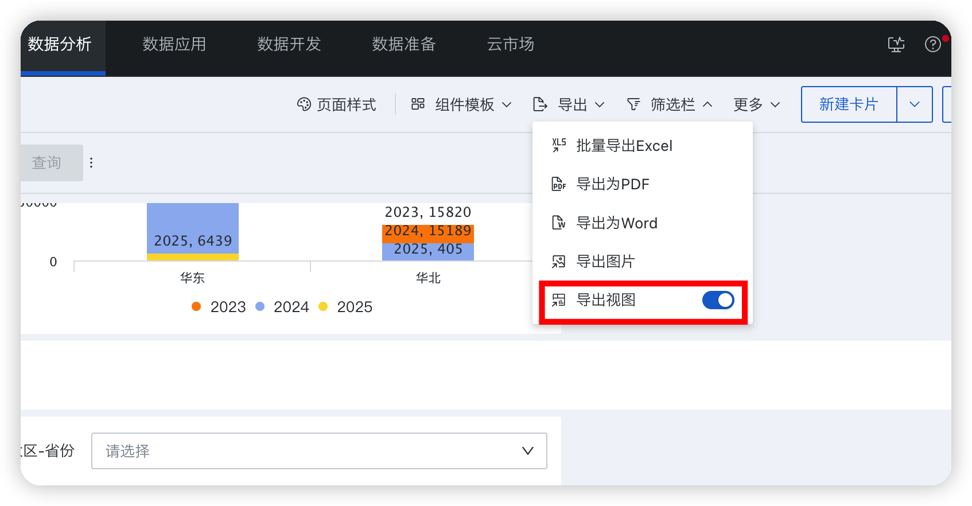Switch to the 数据应用 tab

(x=174, y=44)
